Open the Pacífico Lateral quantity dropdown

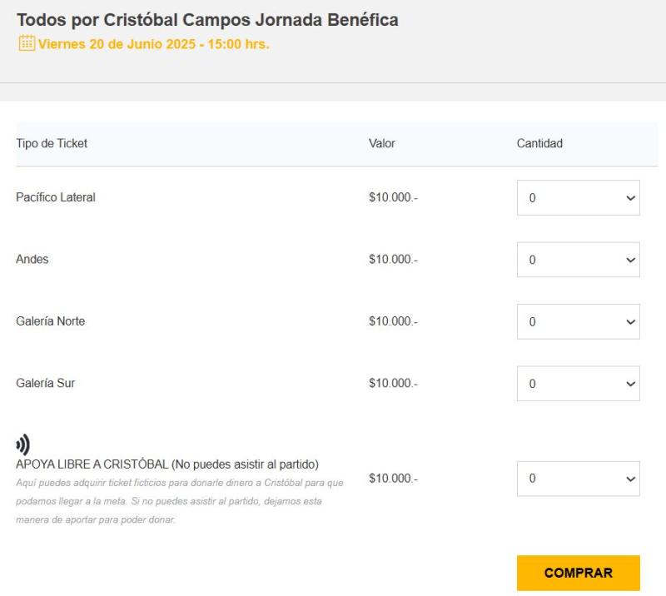(x=578, y=198)
